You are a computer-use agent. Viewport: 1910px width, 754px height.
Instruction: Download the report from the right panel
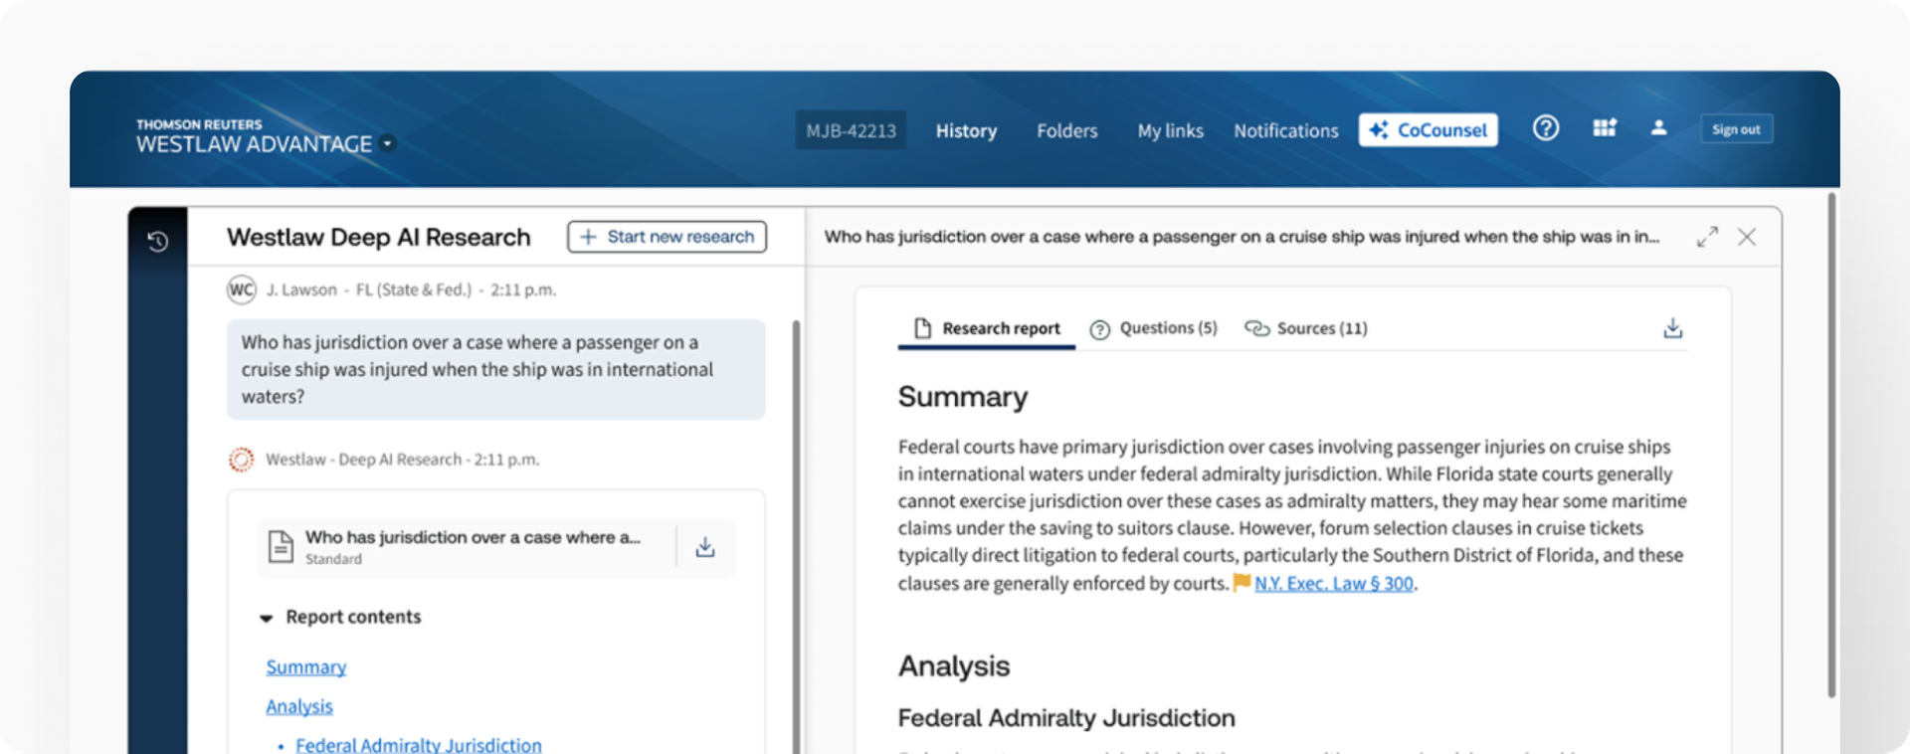(x=1673, y=328)
